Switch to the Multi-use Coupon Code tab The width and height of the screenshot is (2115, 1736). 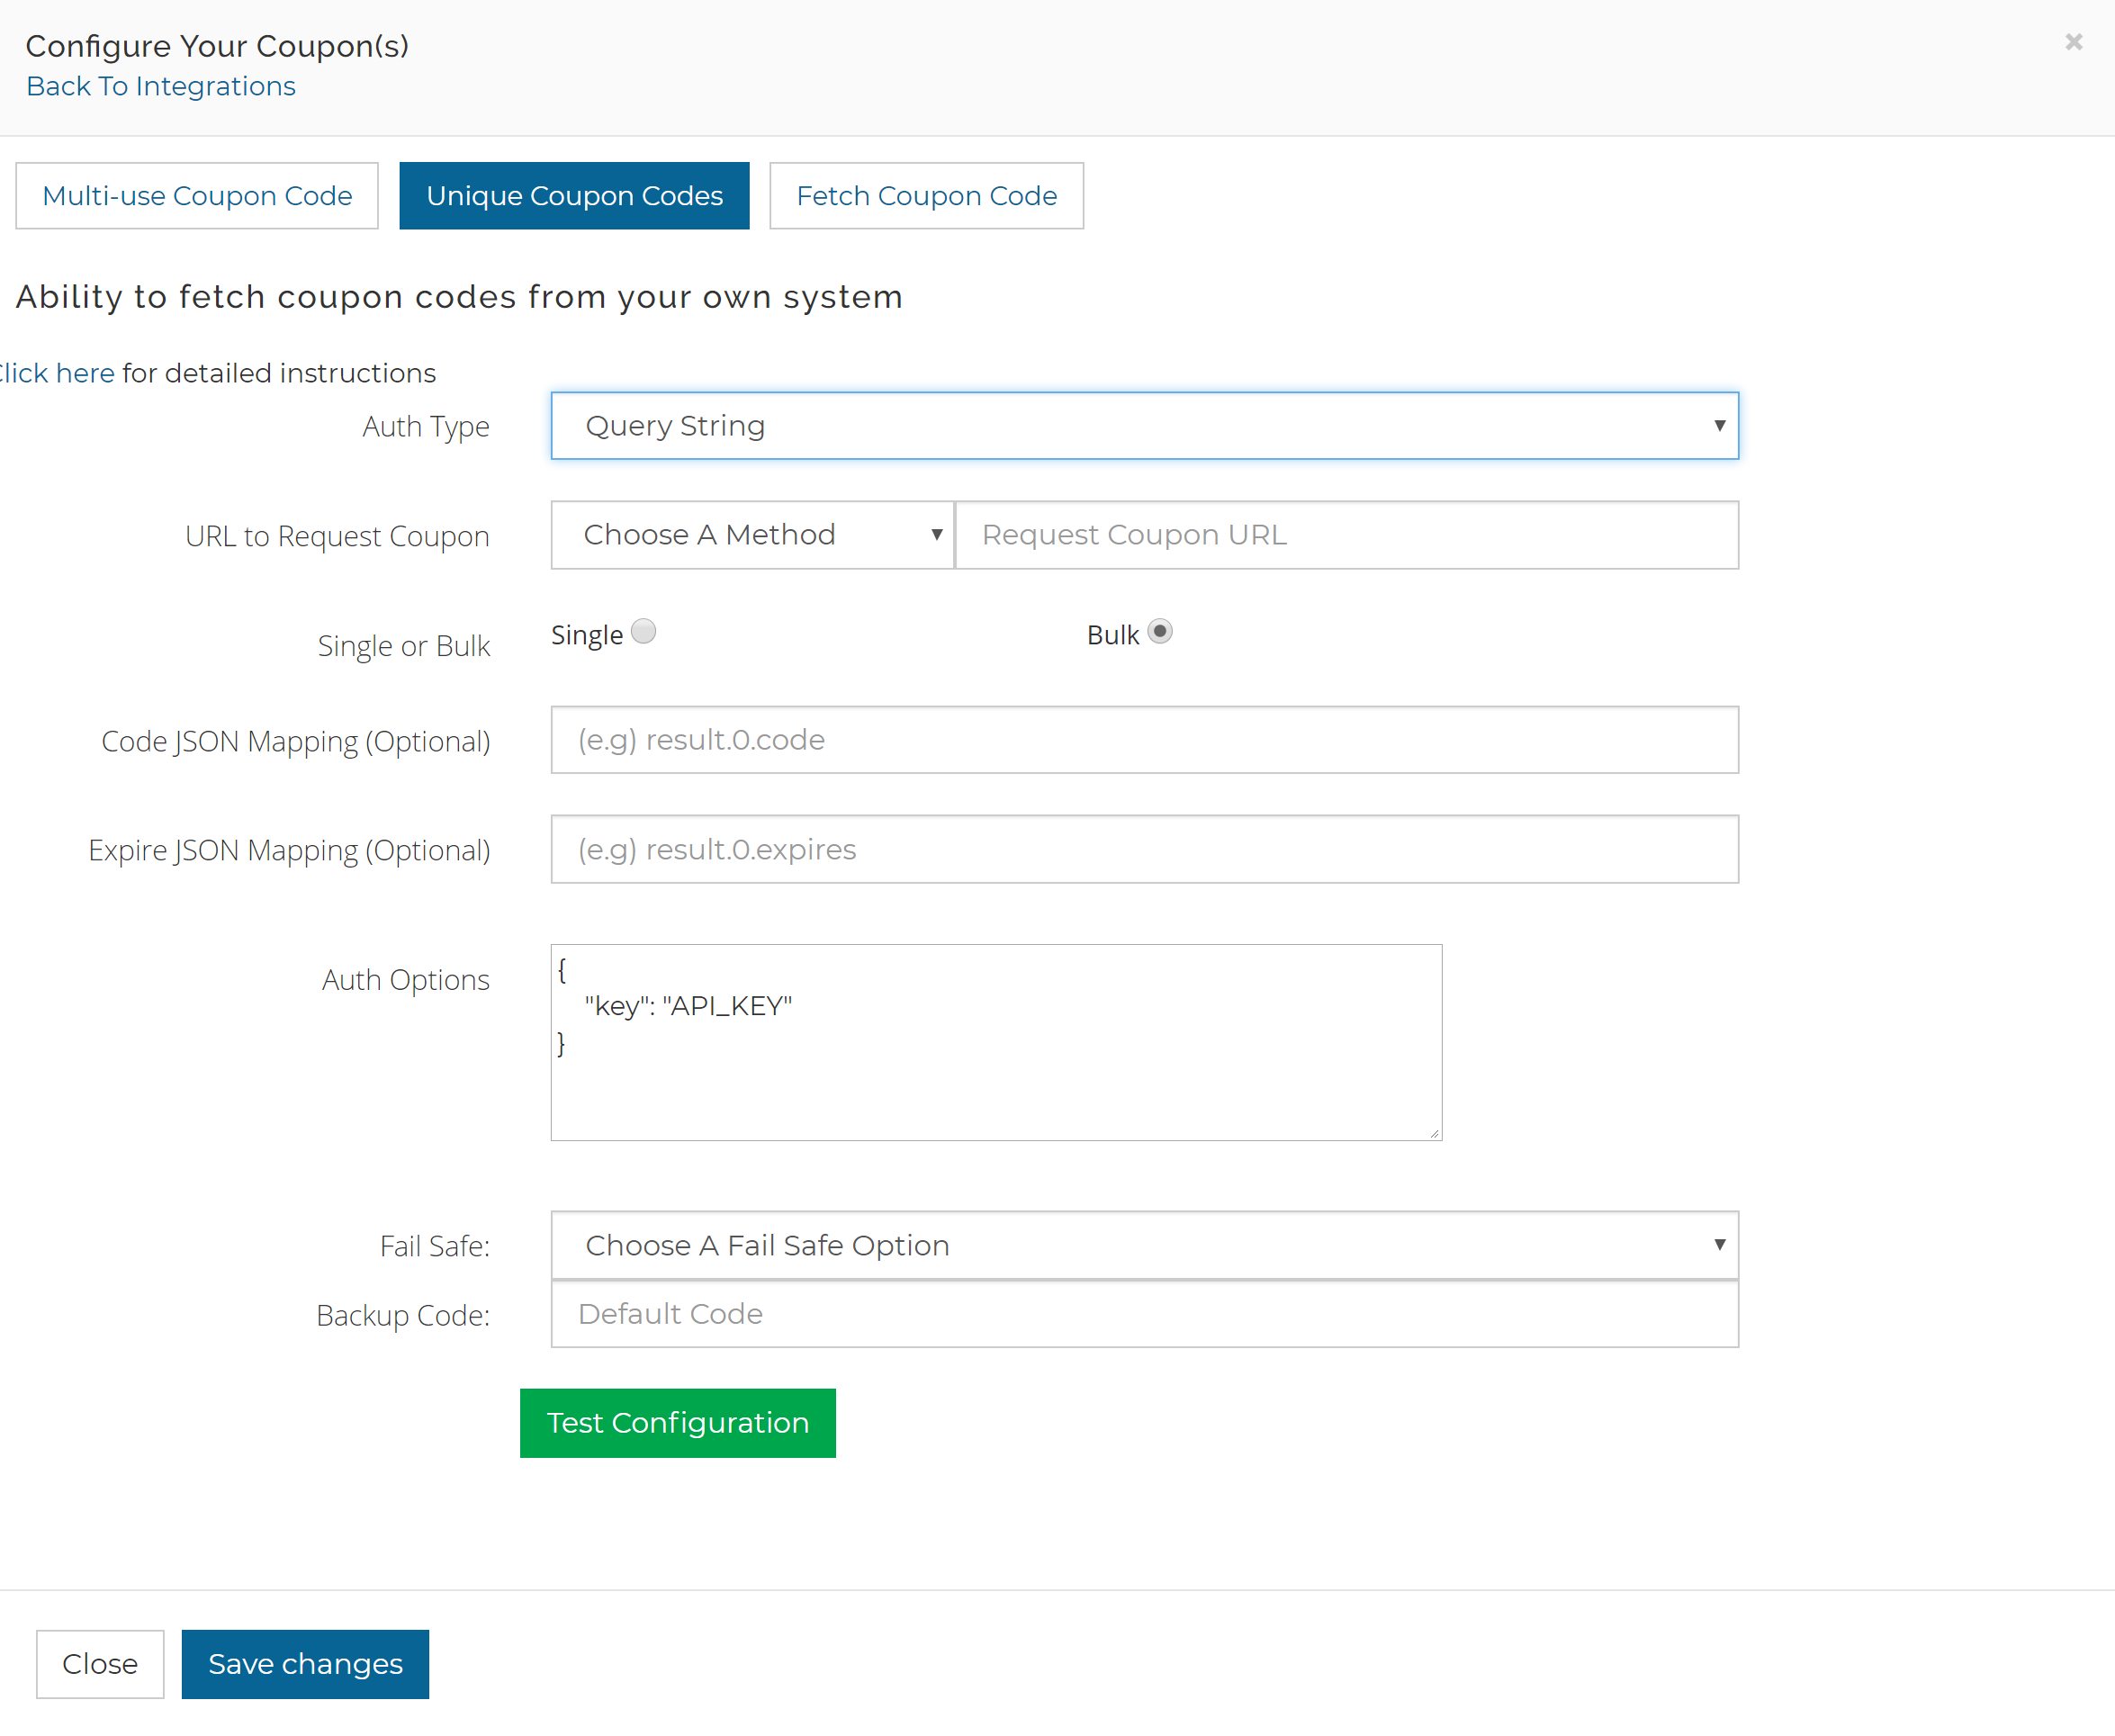(x=196, y=195)
